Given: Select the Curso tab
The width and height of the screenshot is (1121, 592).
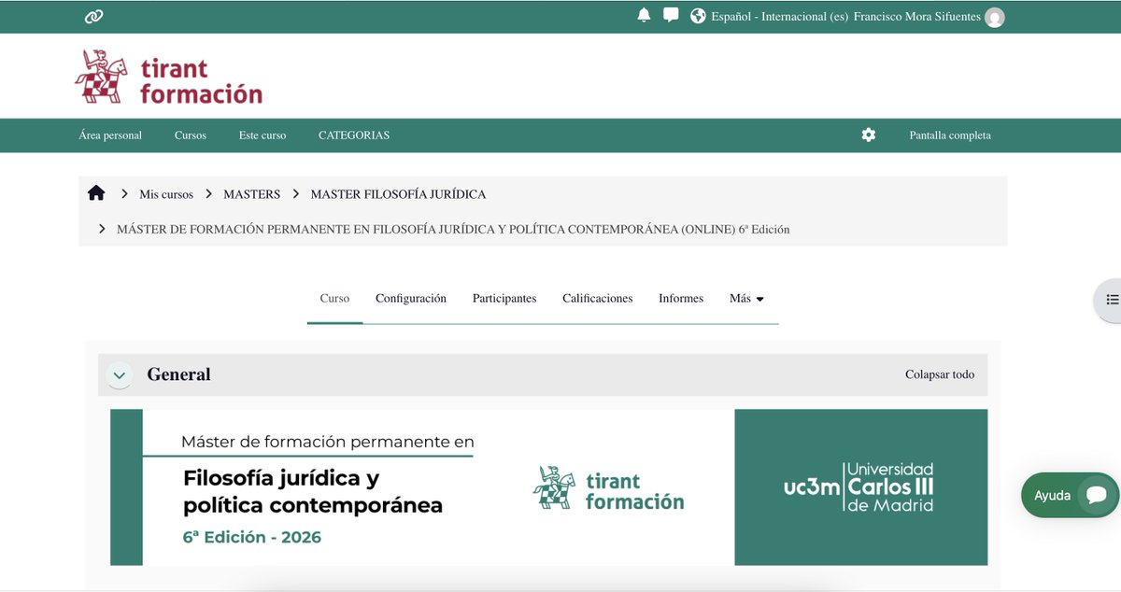Looking at the screenshot, I should tap(334, 299).
